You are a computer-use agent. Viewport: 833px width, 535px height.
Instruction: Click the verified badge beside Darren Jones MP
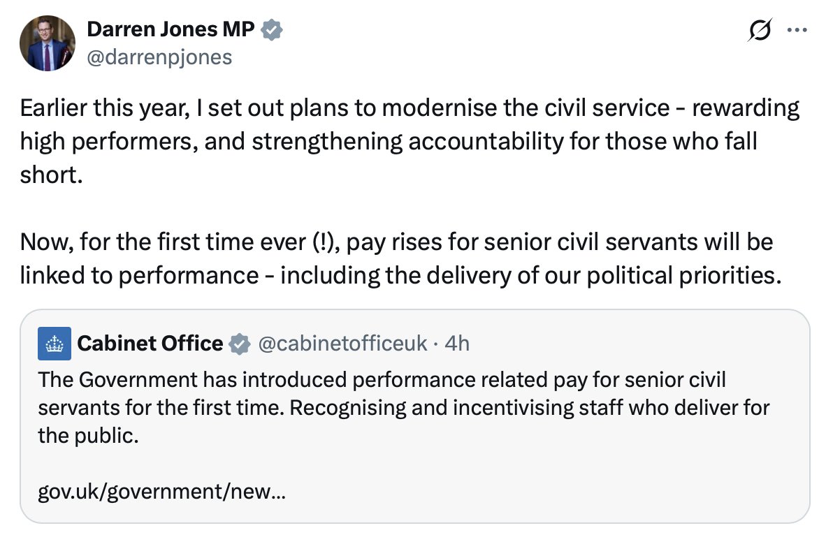point(271,30)
